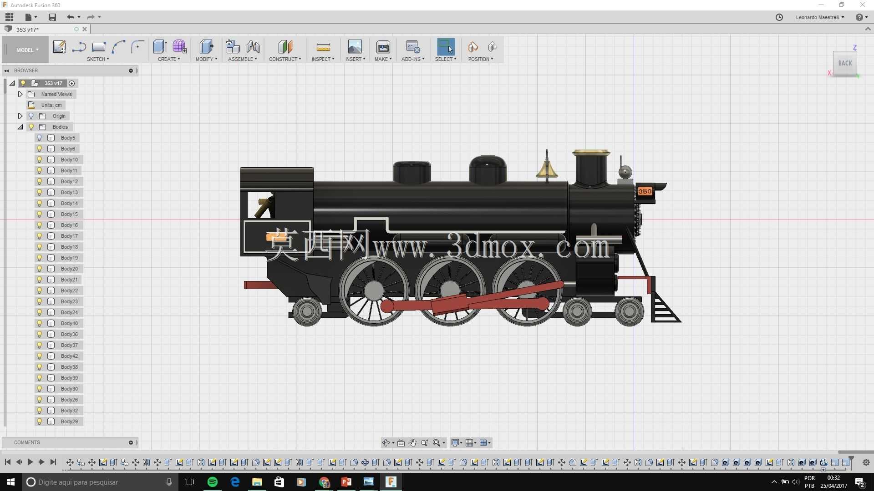Select the Rectangle sketch tool

coord(98,47)
